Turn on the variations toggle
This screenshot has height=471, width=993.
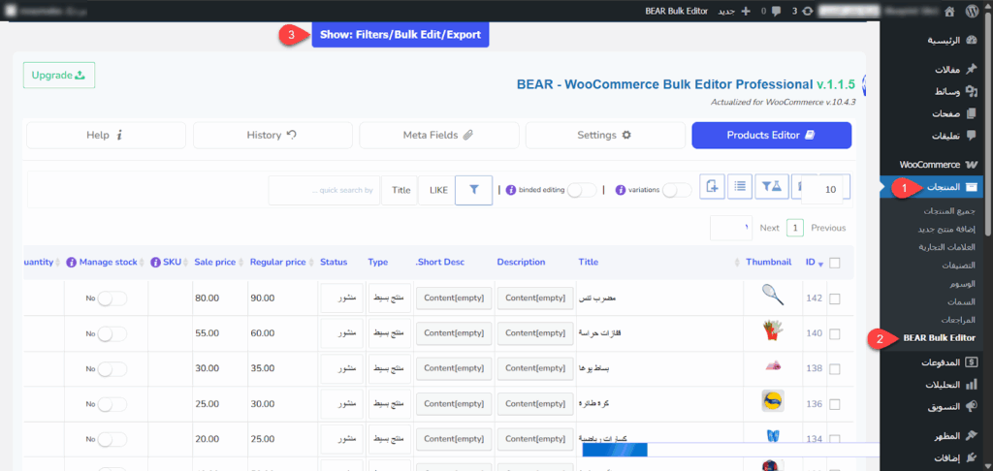(x=676, y=190)
